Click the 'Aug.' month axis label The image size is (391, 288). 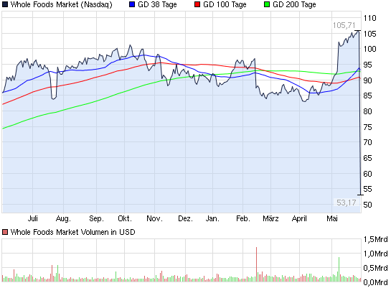[x=63, y=219]
